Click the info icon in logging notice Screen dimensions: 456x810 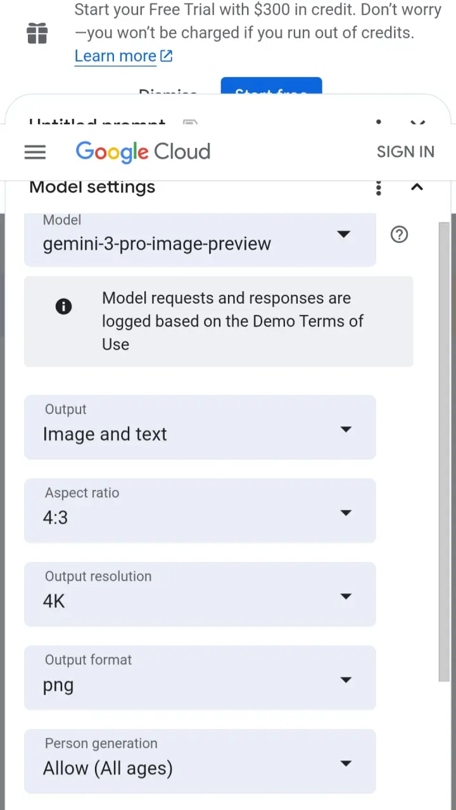[x=64, y=307]
